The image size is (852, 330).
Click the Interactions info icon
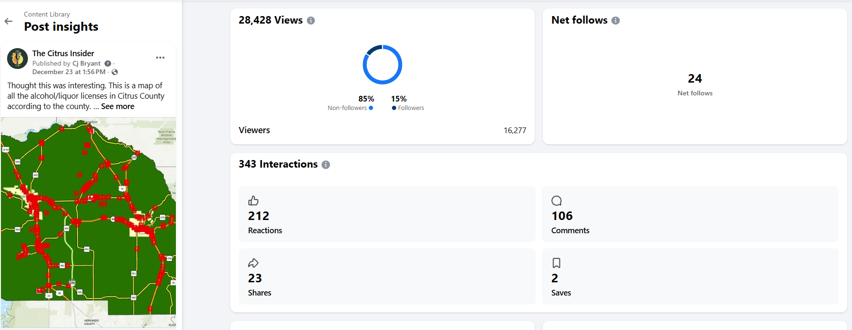326,165
